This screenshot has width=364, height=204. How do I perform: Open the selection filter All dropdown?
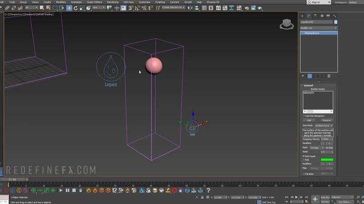(31, 8)
